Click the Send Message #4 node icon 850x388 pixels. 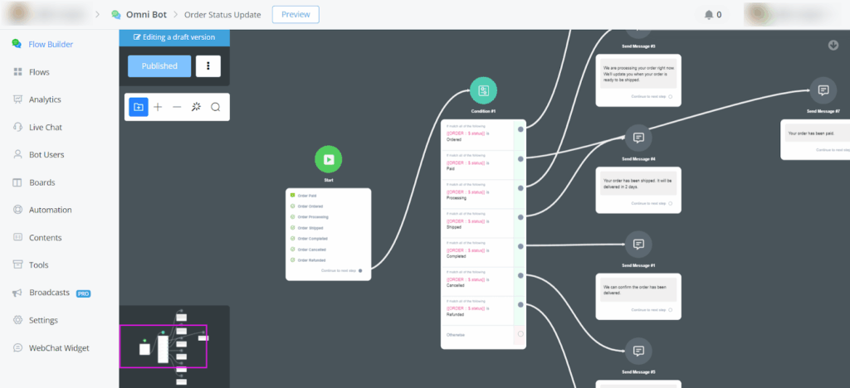click(x=638, y=138)
